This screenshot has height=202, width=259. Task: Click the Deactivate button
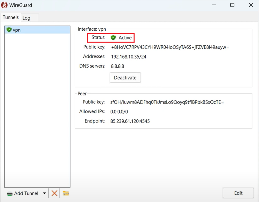click(x=125, y=77)
